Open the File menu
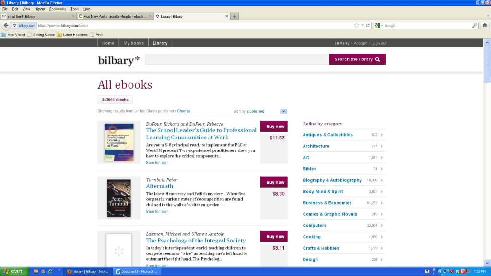491x276 pixels. [x=5, y=9]
